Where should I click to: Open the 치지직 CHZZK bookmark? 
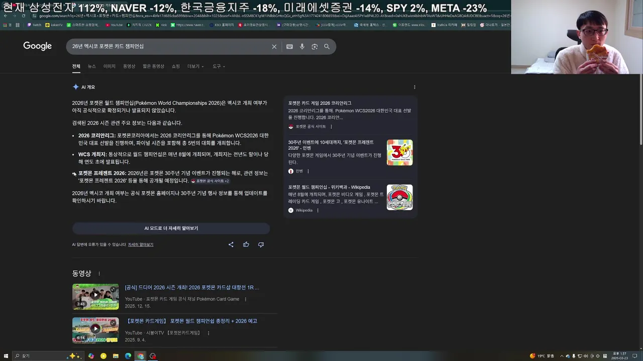click(x=139, y=25)
